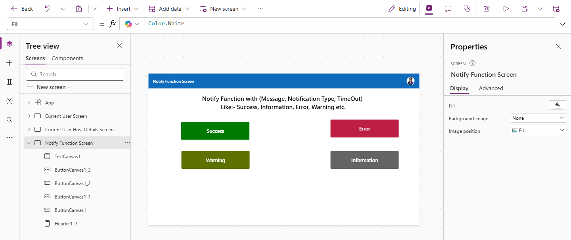Viewport: 571px width, 240px height.
Task: Collapse the Notify Function Screen node
Action: pos(29,143)
